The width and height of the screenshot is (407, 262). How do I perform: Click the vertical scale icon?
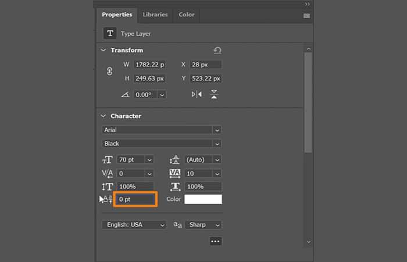(x=108, y=187)
